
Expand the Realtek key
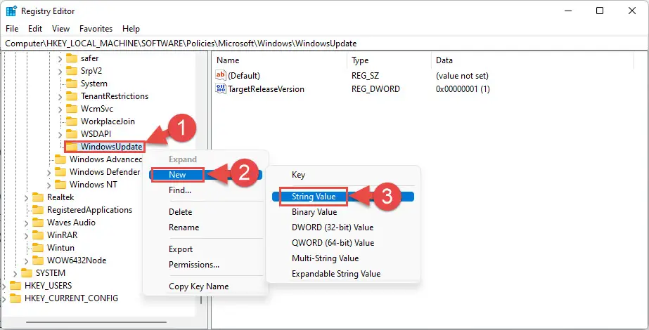click(27, 198)
